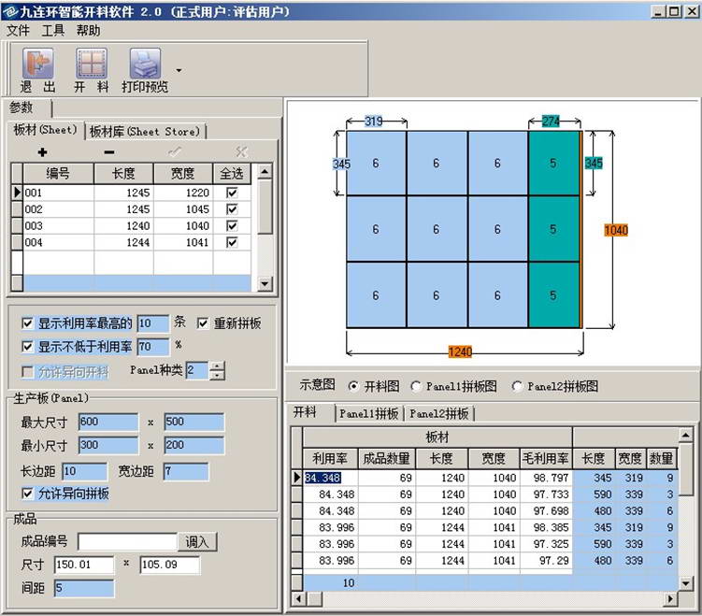Click the 利用率 column header
The height and width of the screenshot is (616, 702).
pyautogui.click(x=330, y=458)
